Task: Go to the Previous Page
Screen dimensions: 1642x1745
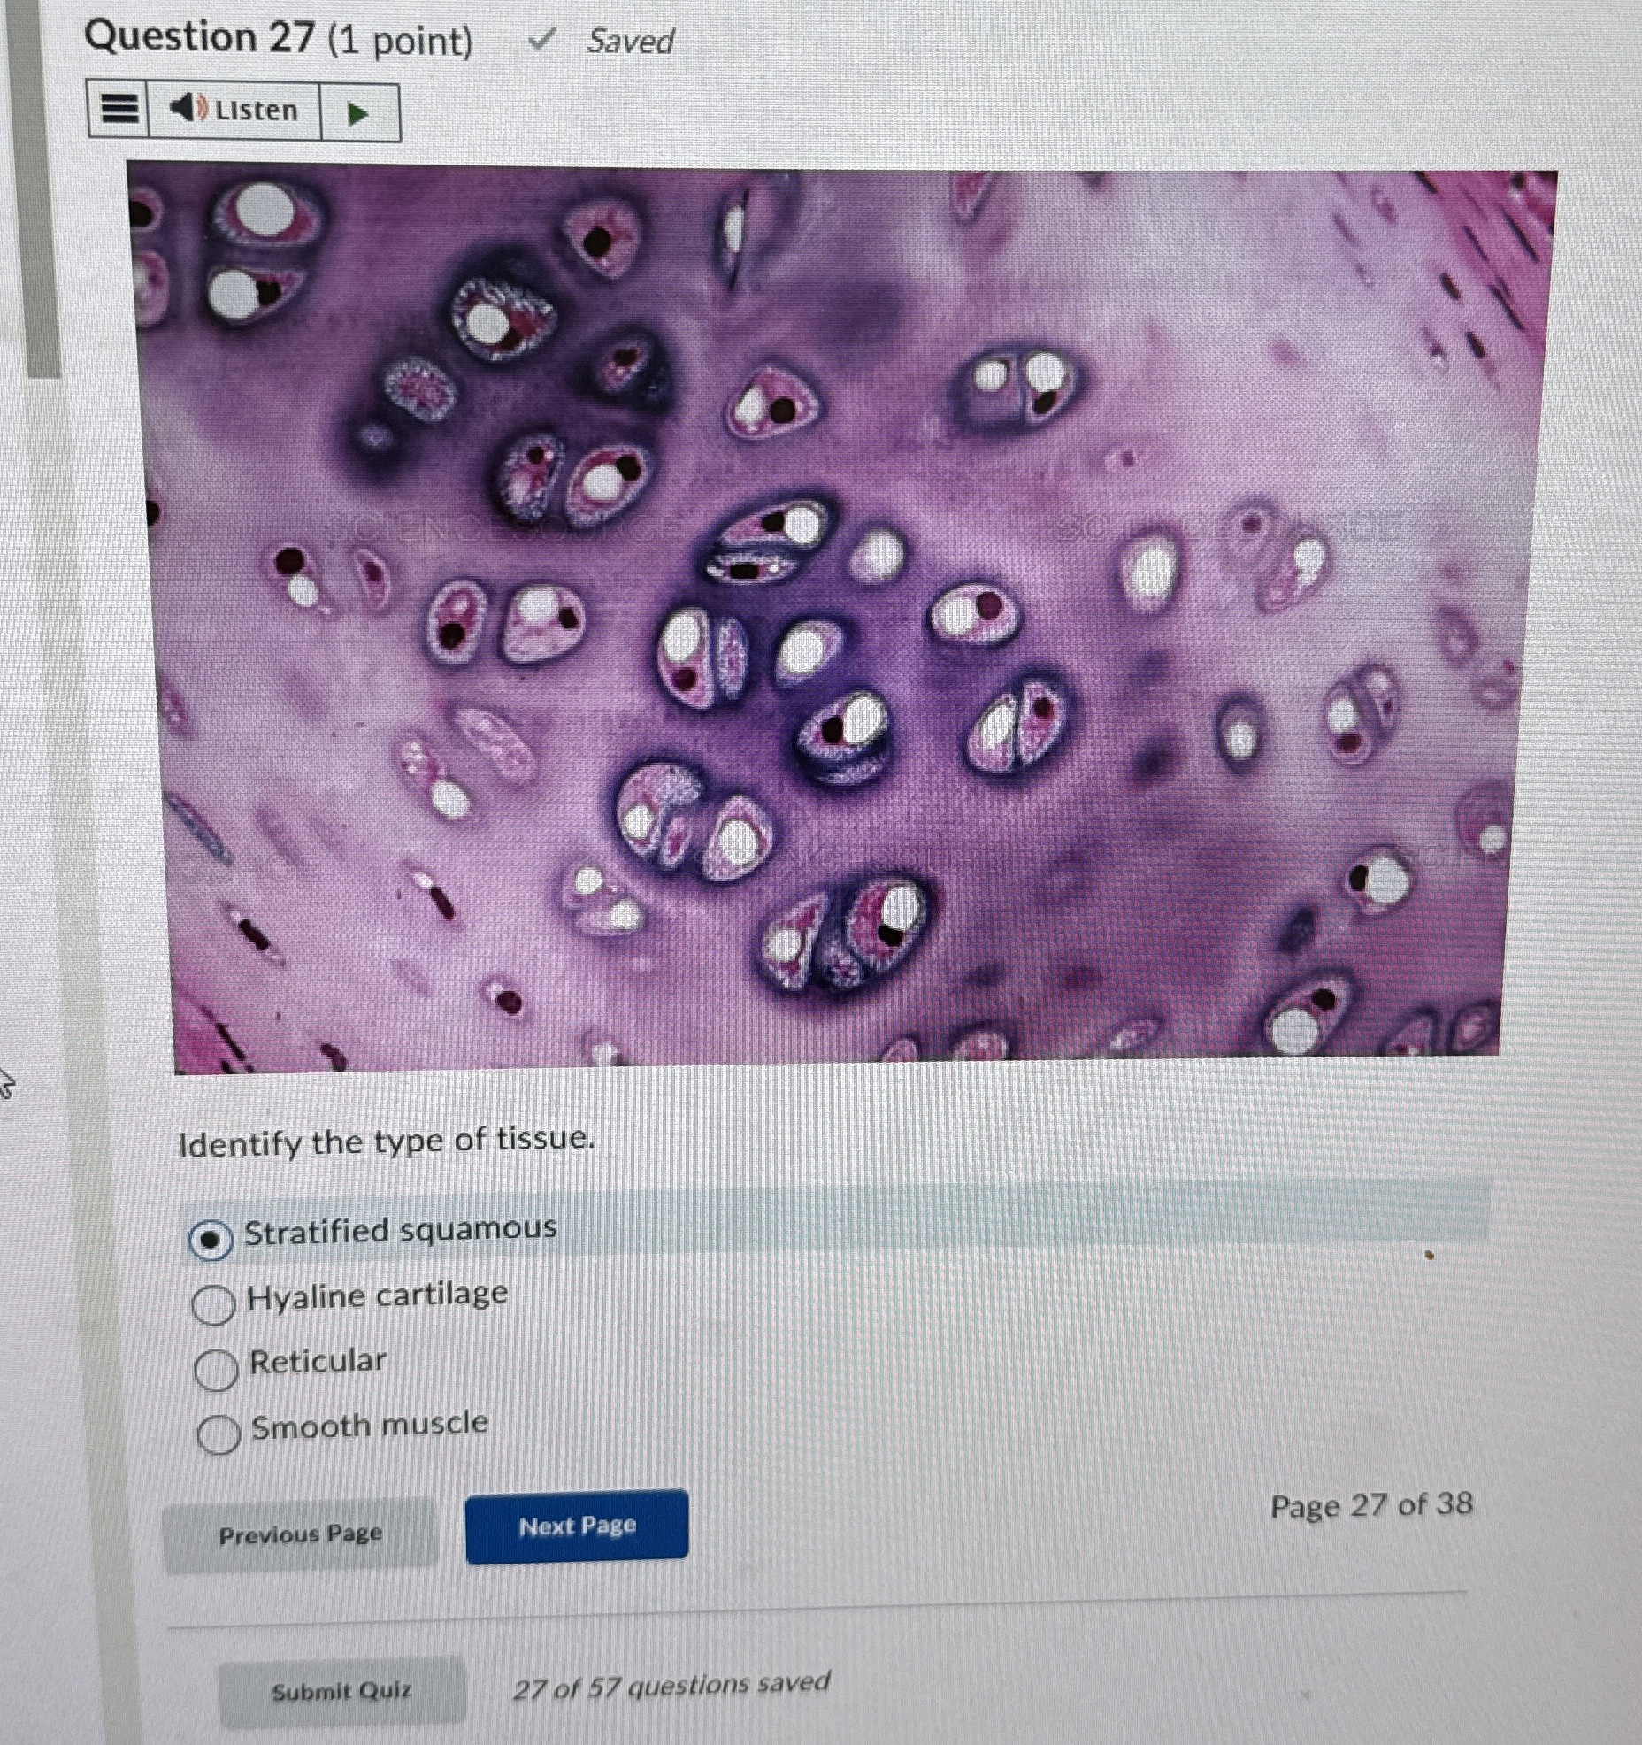Action: 300,1534
